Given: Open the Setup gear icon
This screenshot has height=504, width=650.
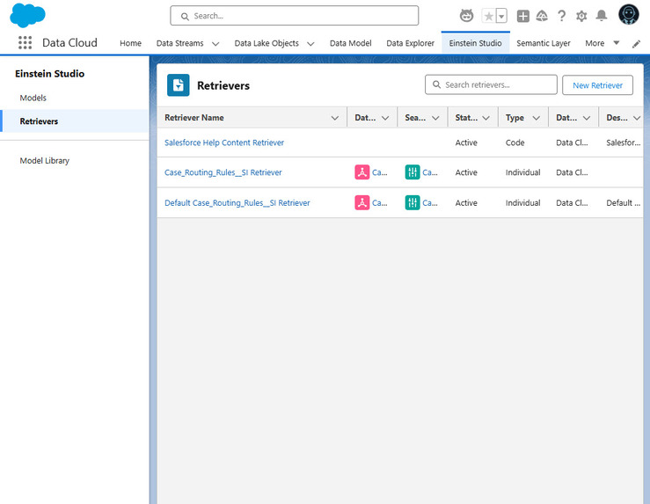Looking at the screenshot, I should coord(581,16).
